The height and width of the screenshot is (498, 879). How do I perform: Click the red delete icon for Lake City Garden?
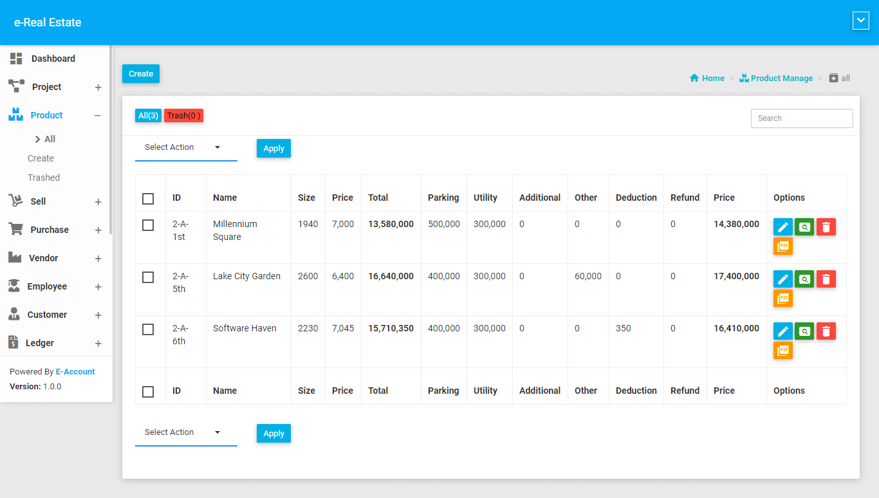826,279
